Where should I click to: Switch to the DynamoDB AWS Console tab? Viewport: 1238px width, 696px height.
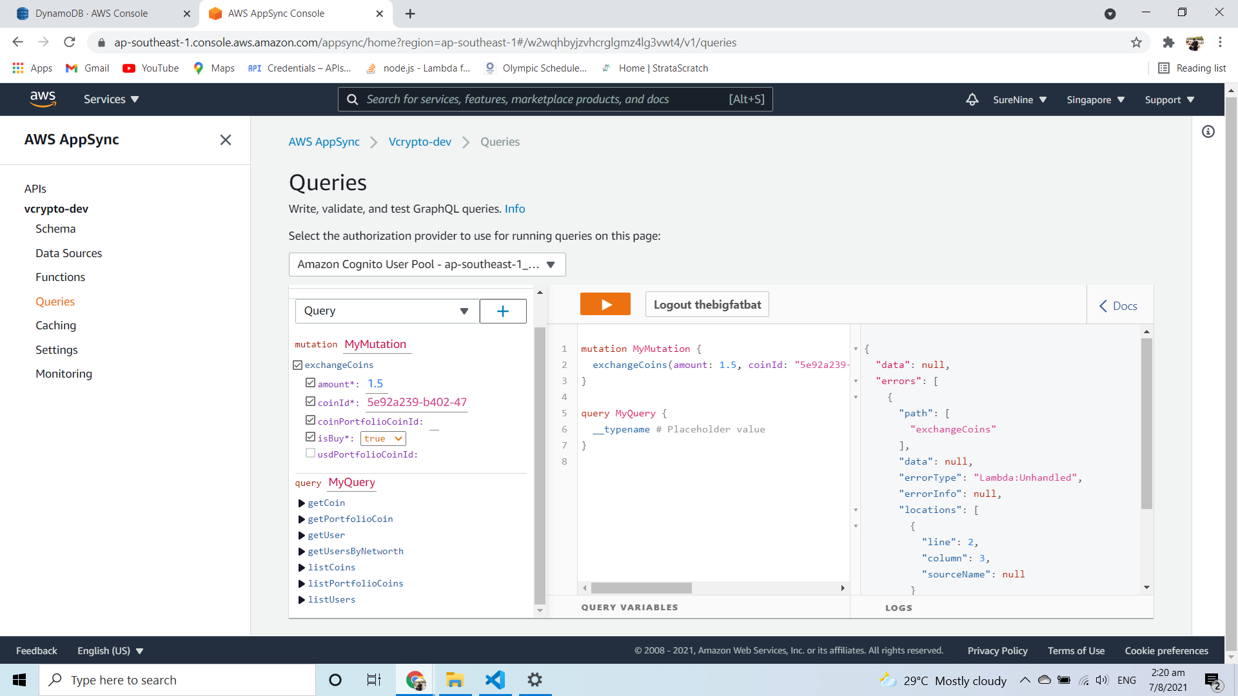tap(92, 14)
